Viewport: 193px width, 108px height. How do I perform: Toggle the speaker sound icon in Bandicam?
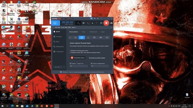click(x=84, y=23)
